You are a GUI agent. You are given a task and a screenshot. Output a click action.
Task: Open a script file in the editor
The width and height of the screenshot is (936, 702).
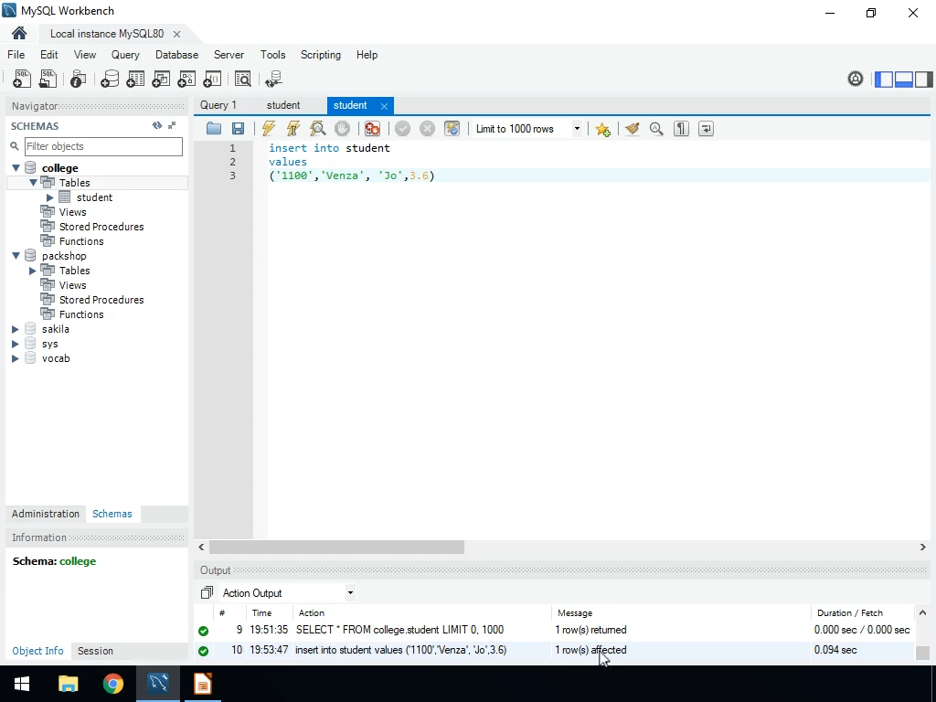(214, 128)
